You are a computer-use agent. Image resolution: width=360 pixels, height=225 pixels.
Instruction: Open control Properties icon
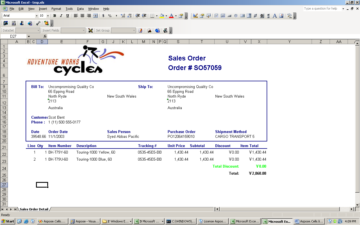(x=202, y=16)
